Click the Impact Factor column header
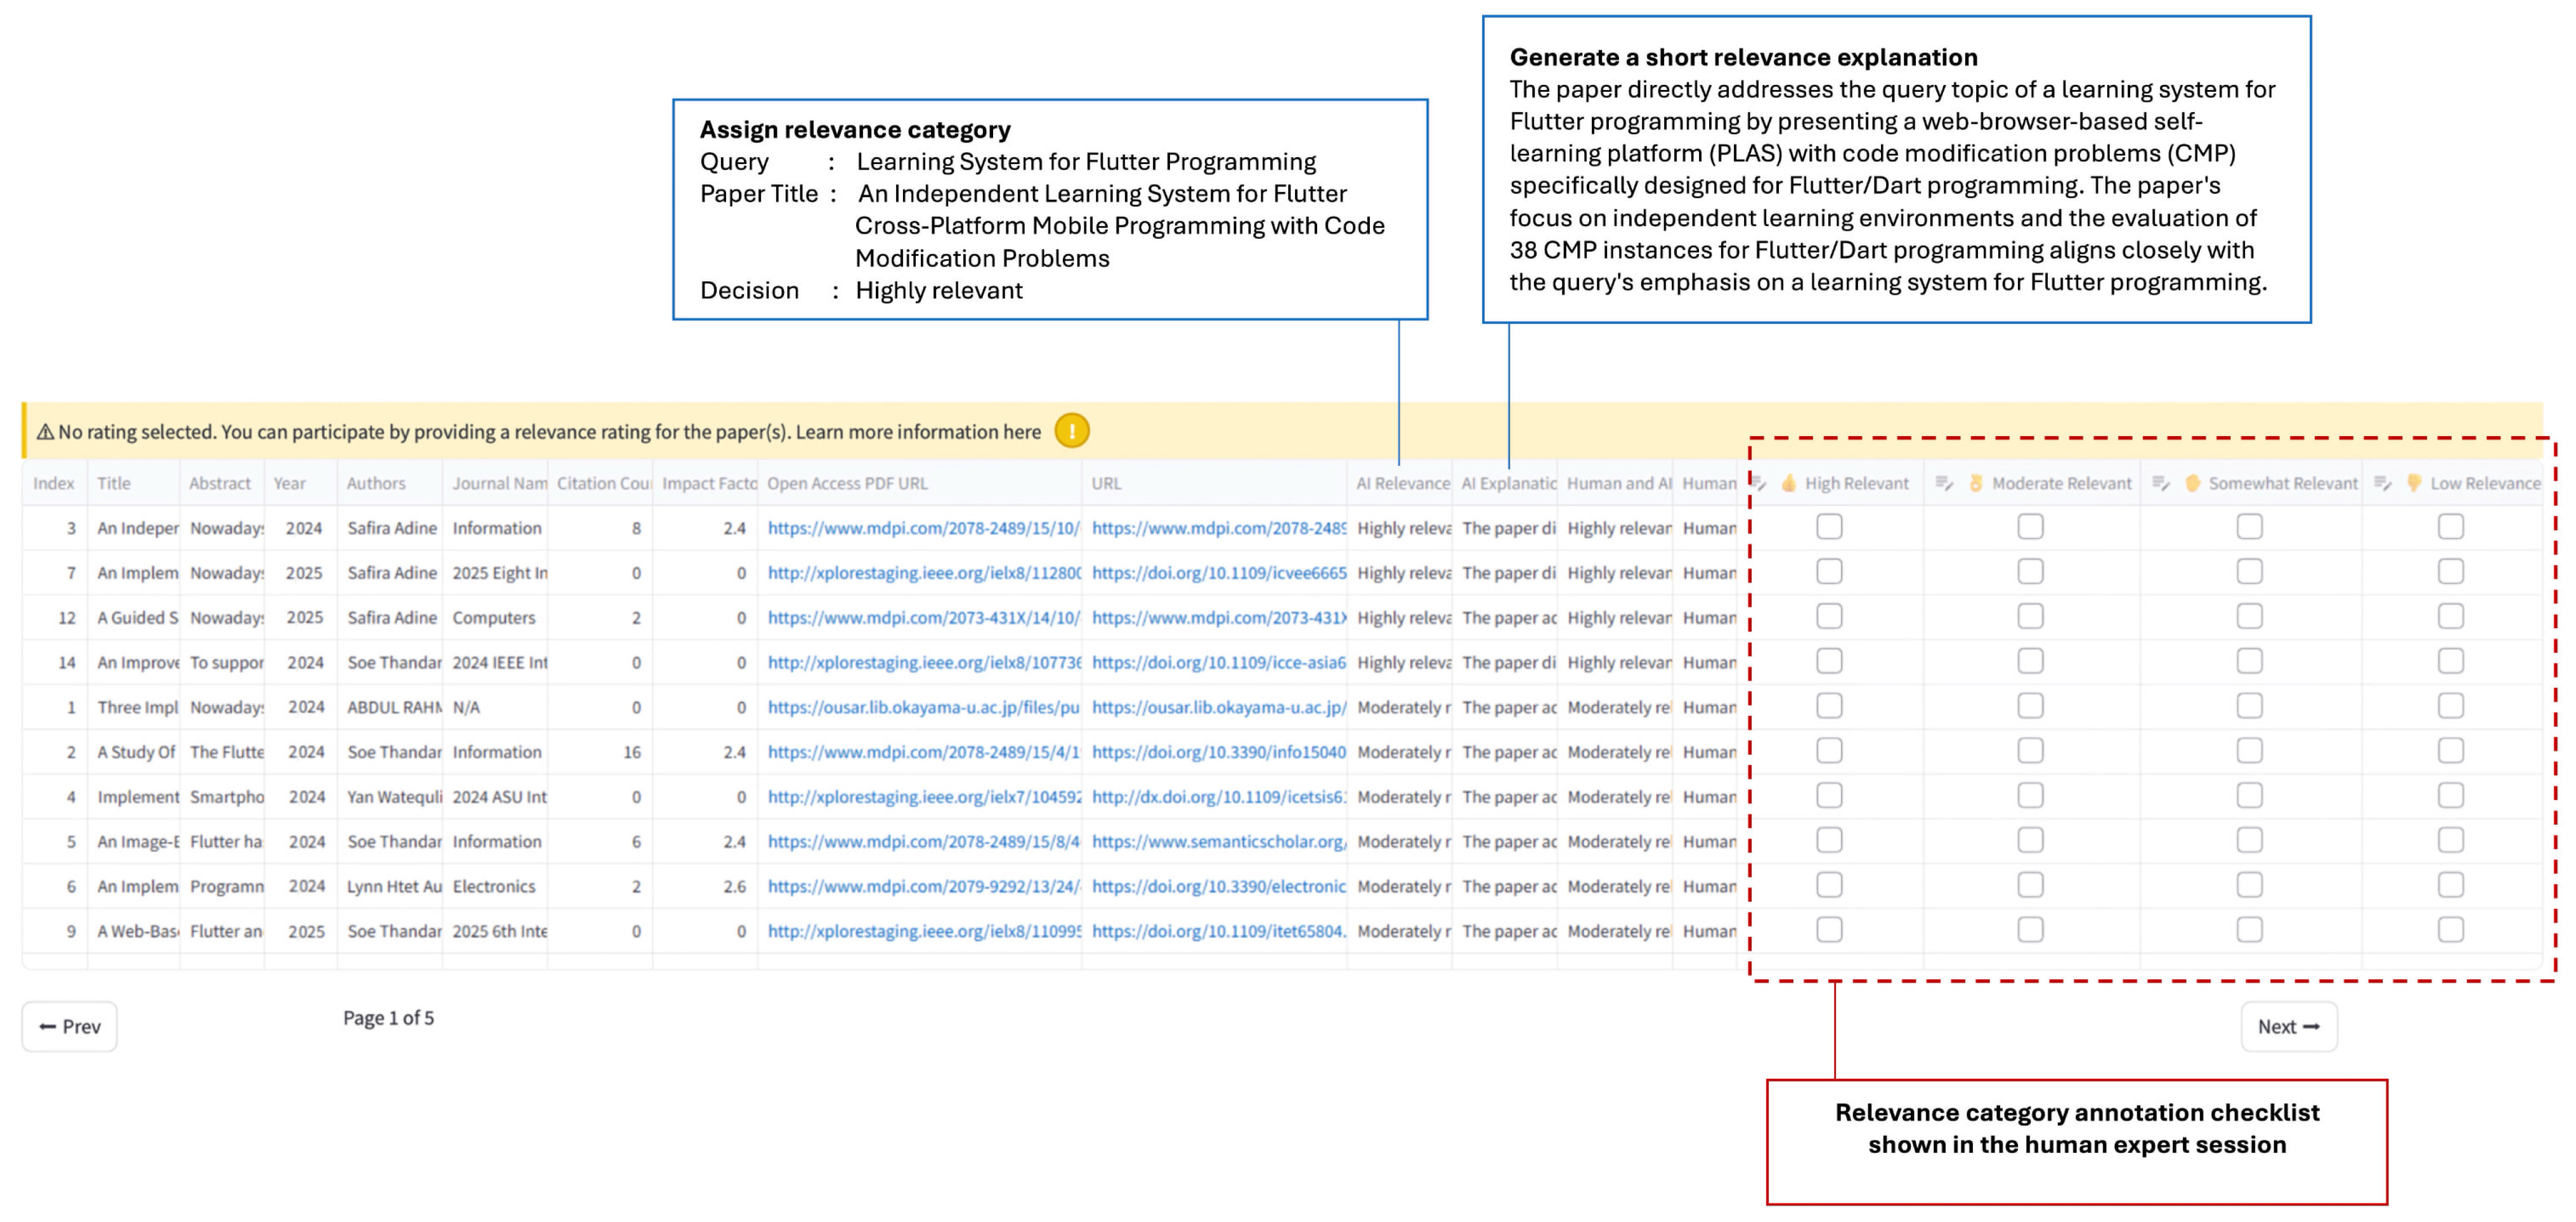 (706, 484)
